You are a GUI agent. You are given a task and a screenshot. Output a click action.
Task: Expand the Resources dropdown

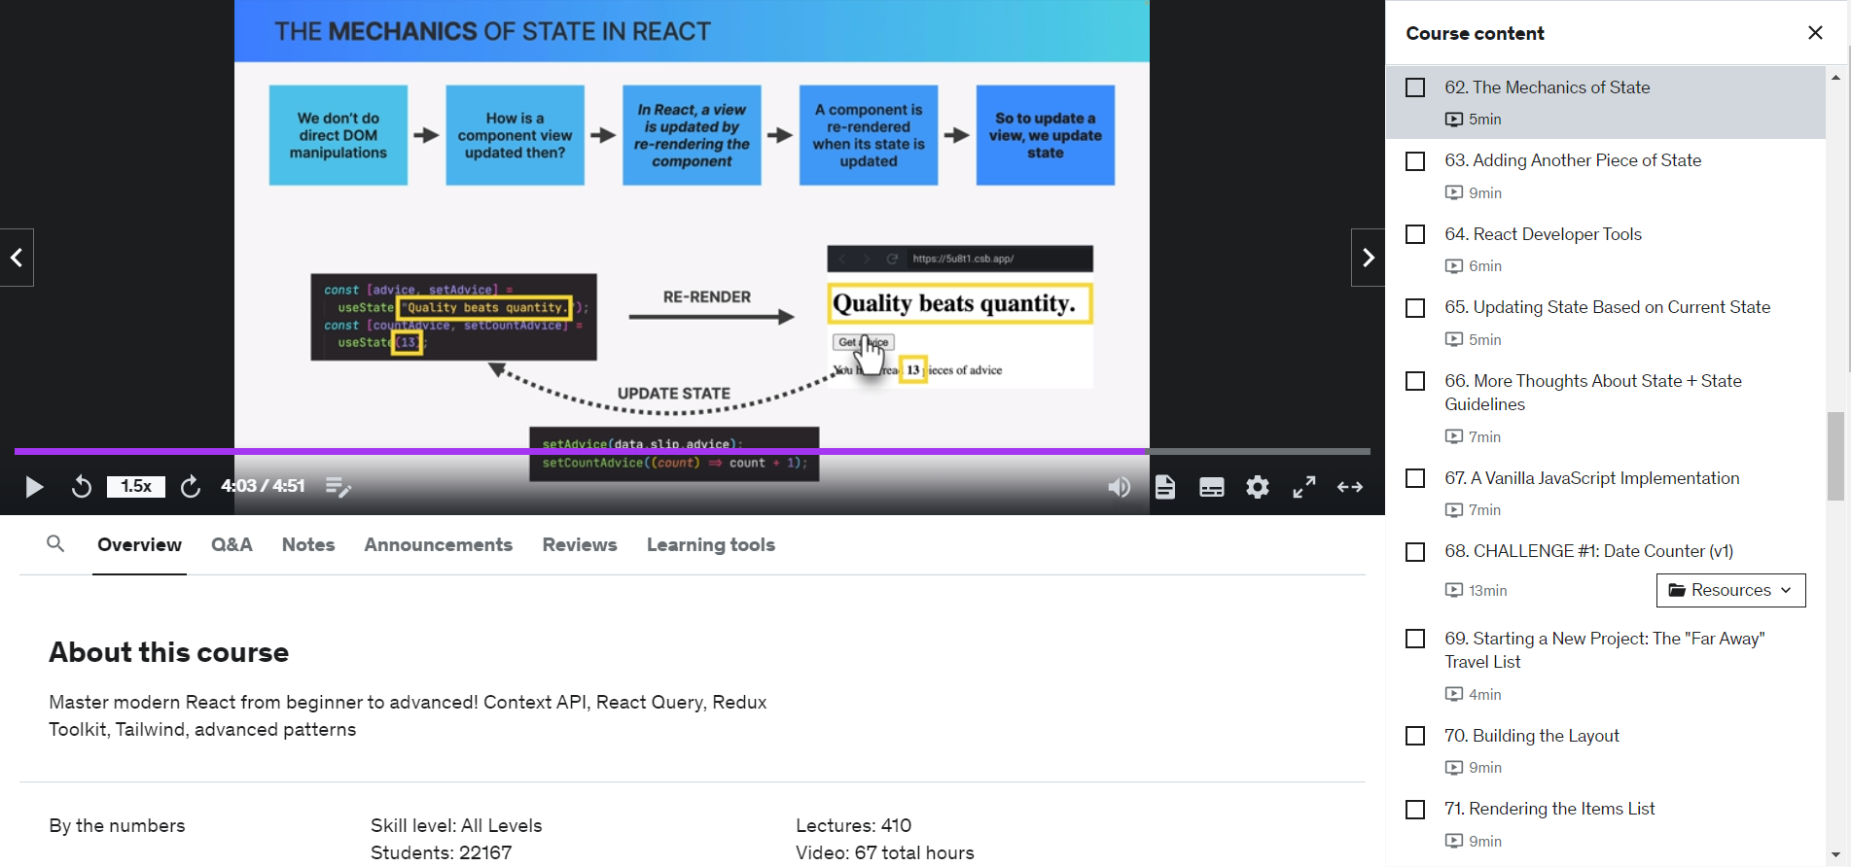coord(1730,590)
